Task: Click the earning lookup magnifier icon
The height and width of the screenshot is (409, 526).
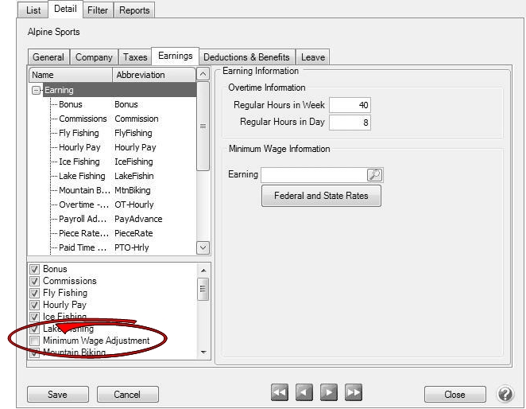Action: (x=374, y=175)
